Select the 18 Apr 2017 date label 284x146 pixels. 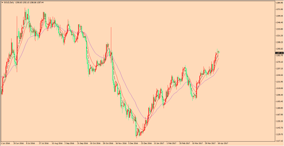223,143
